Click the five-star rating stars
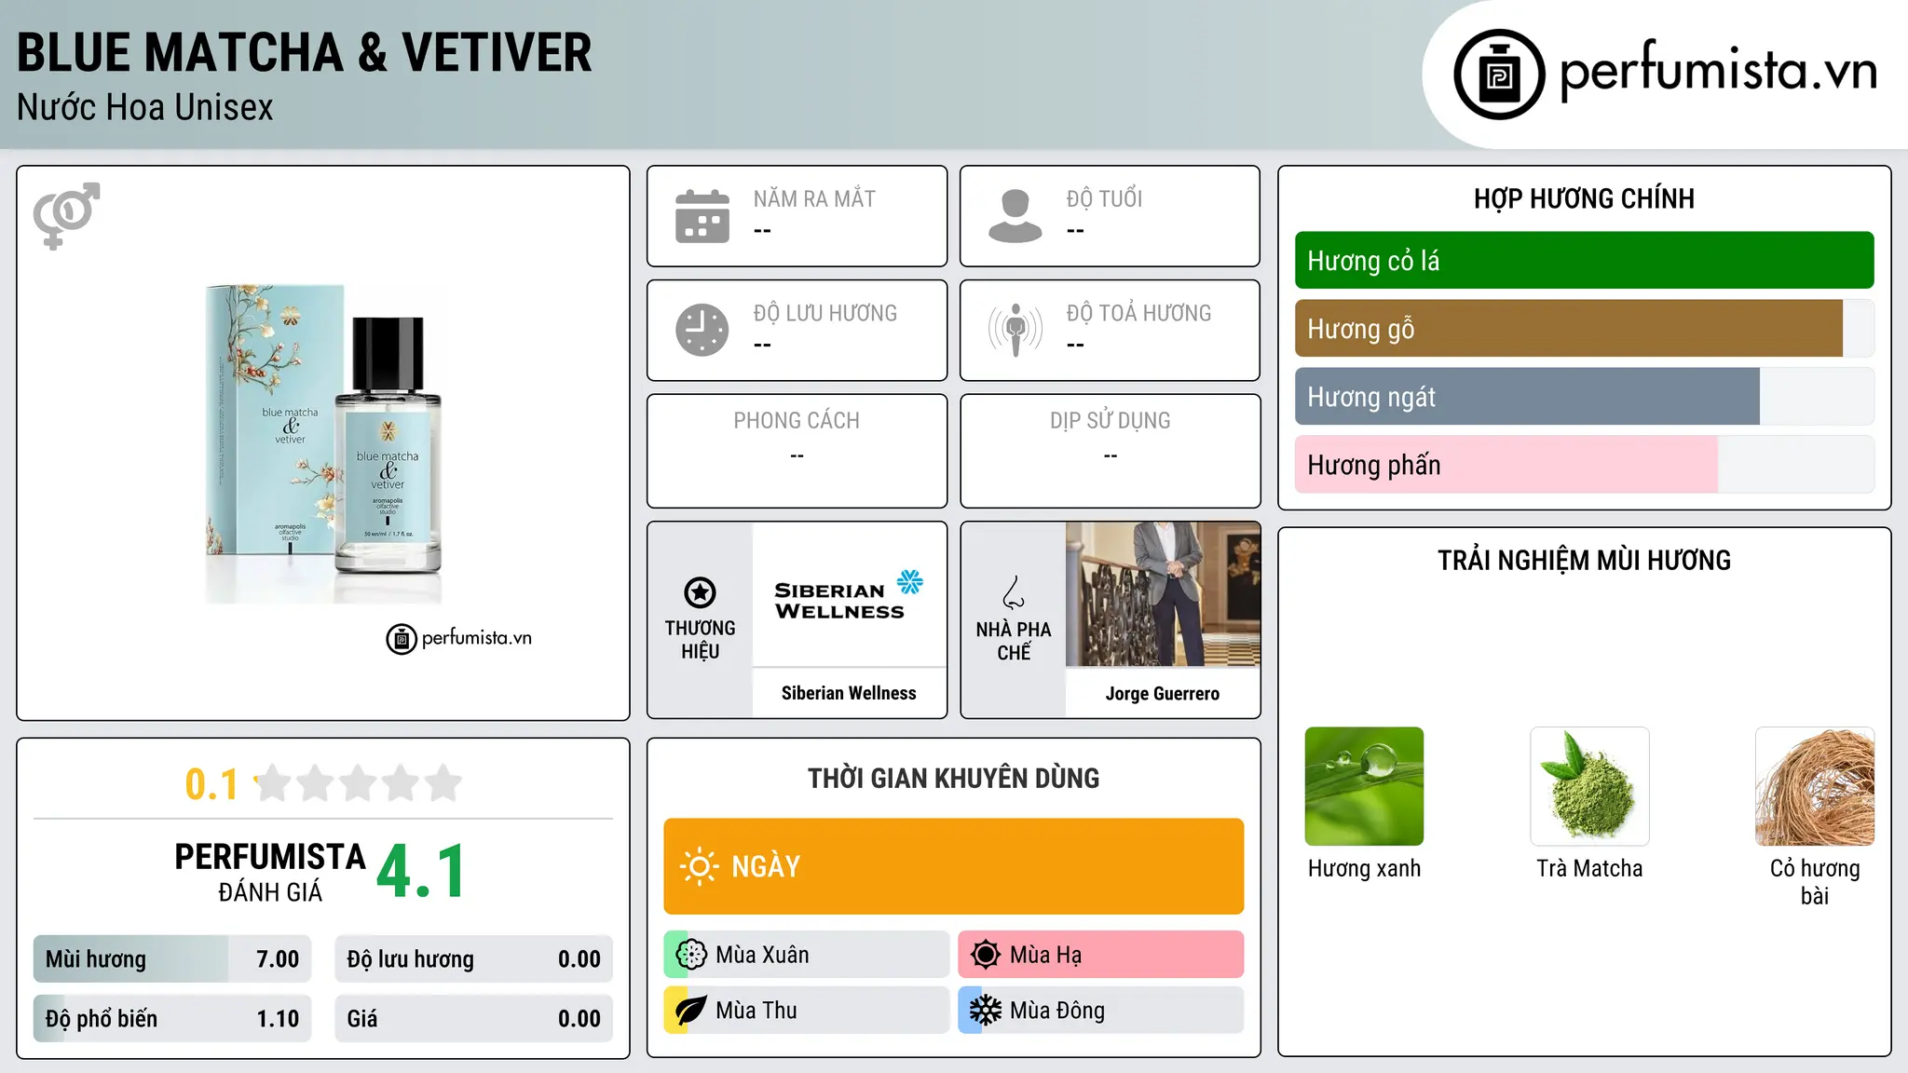Screen dimensions: 1908x1073 coord(358,783)
